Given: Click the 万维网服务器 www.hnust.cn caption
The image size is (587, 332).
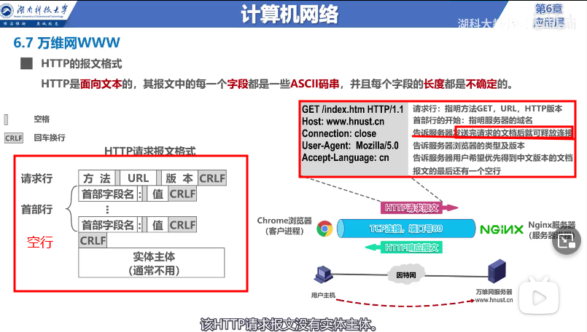Looking at the screenshot, I should coord(494,296).
